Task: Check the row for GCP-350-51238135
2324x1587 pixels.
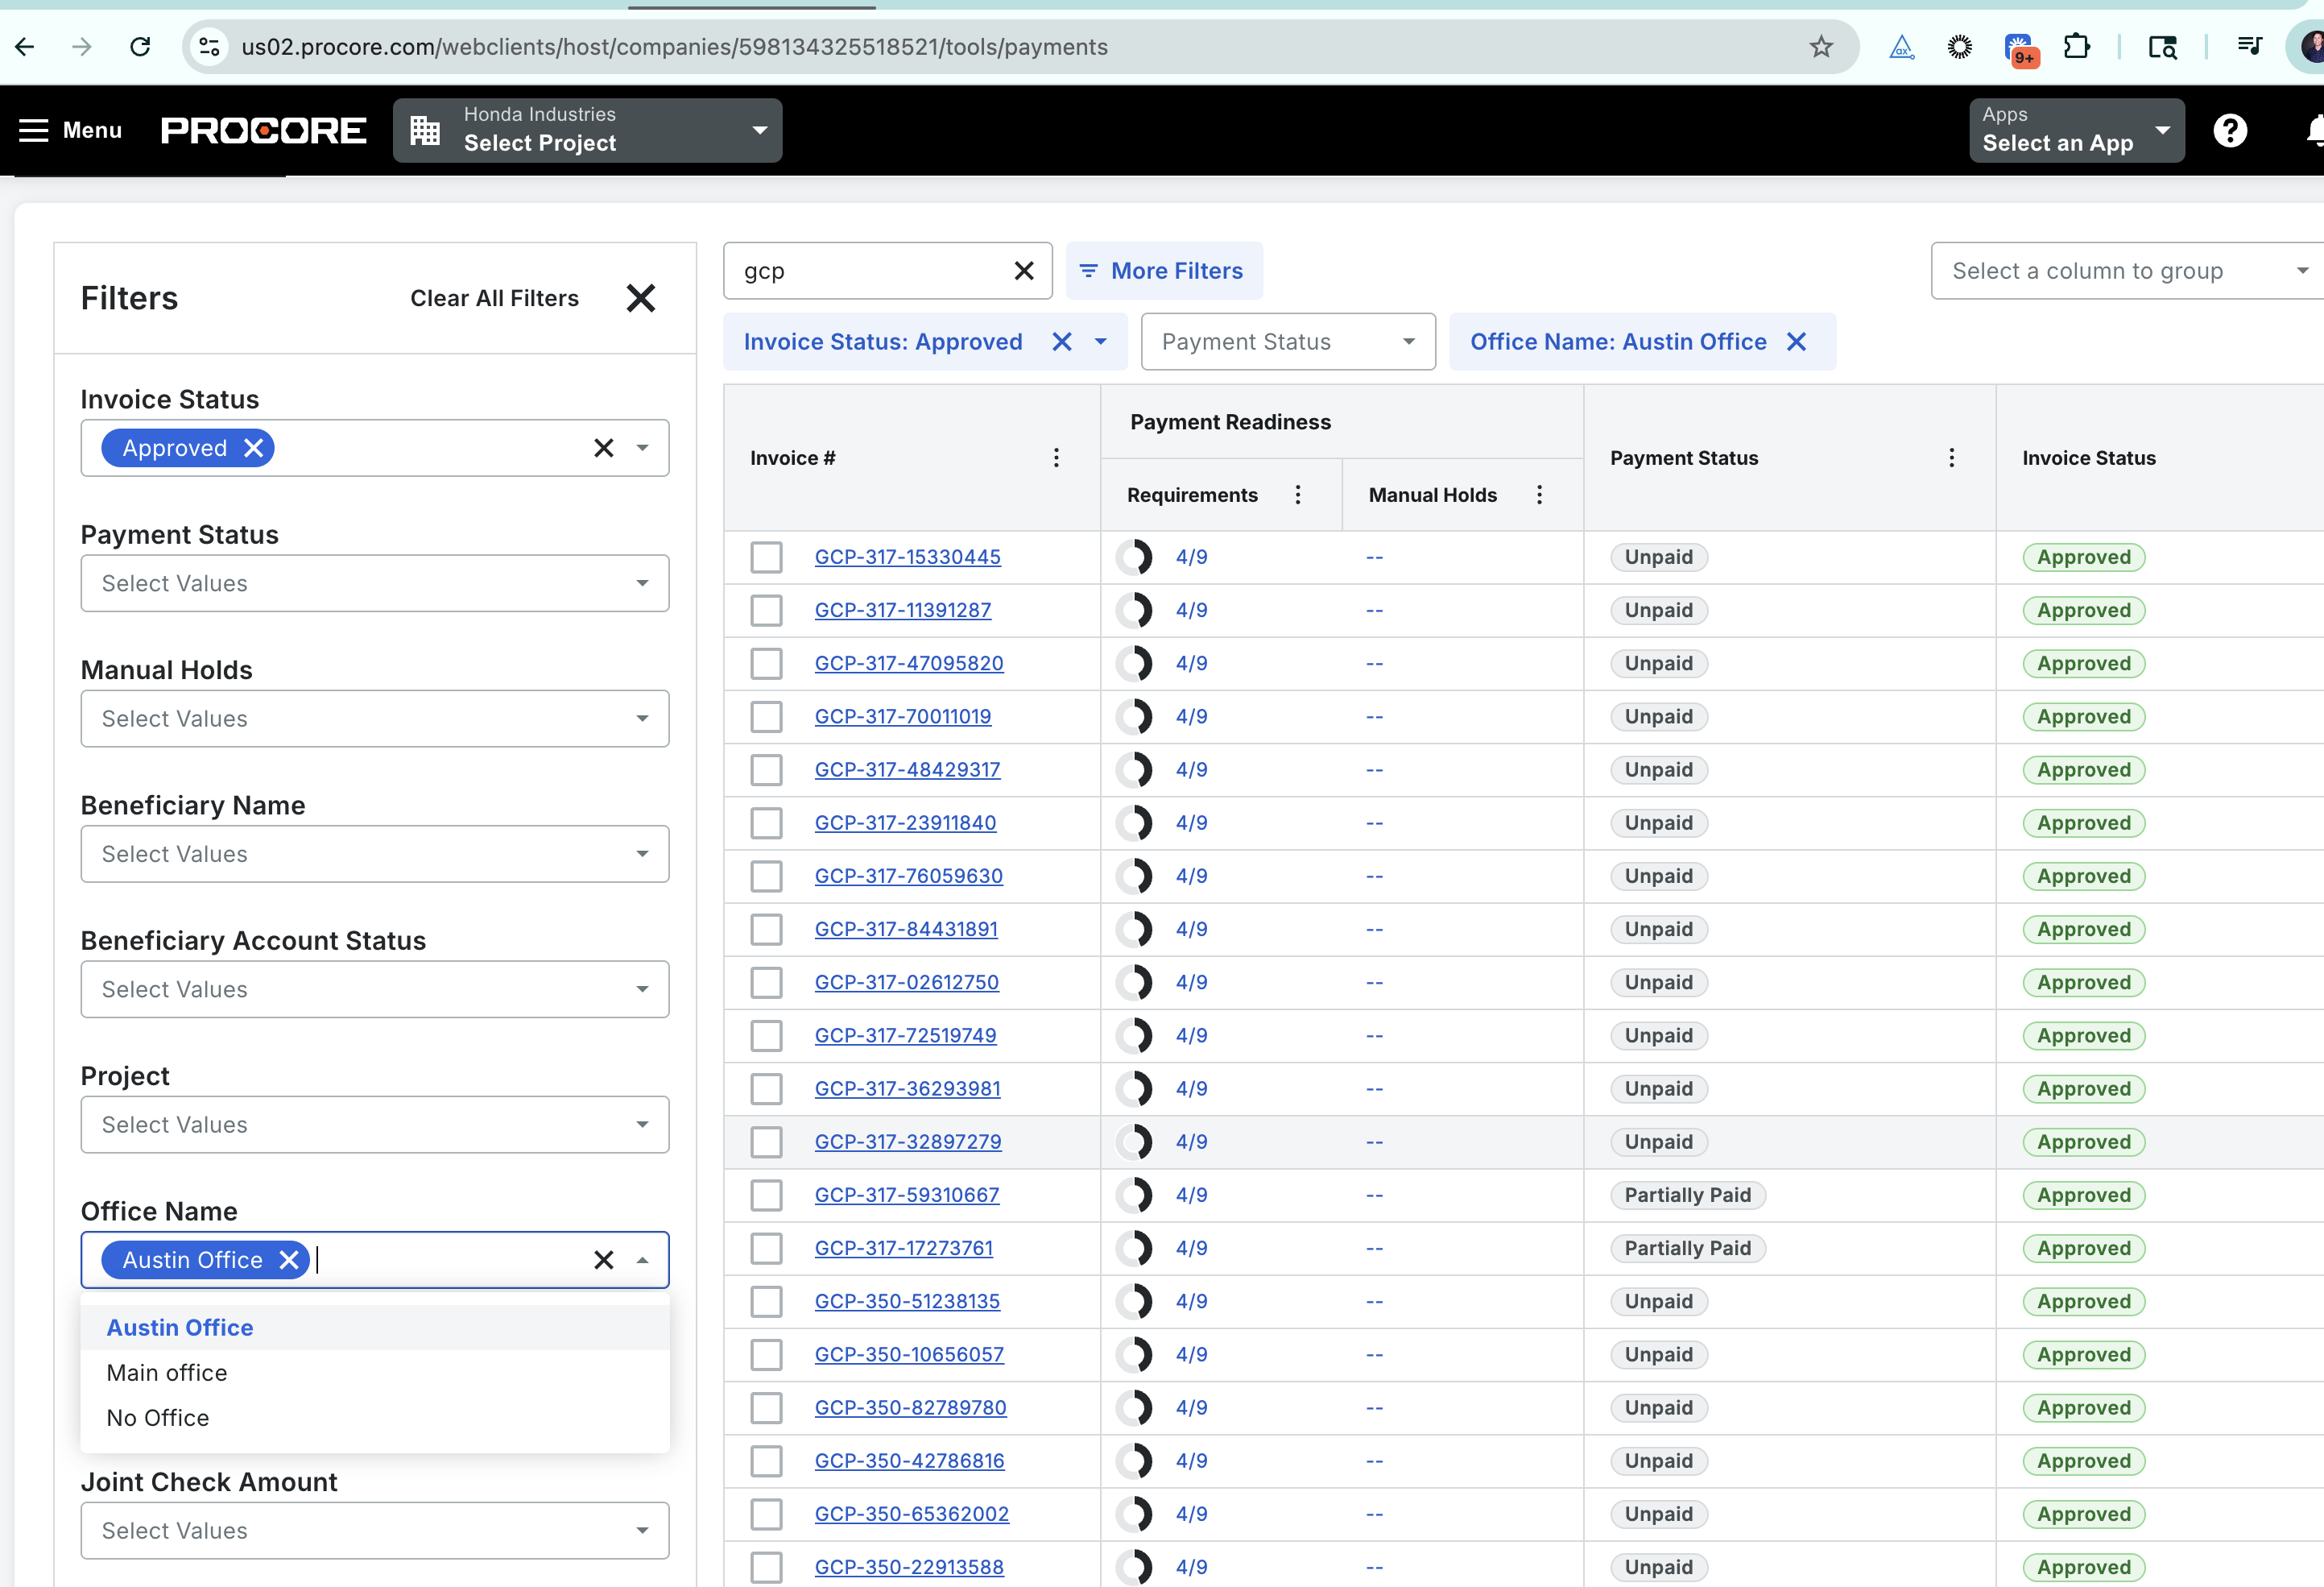Action: tap(766, 1302)
